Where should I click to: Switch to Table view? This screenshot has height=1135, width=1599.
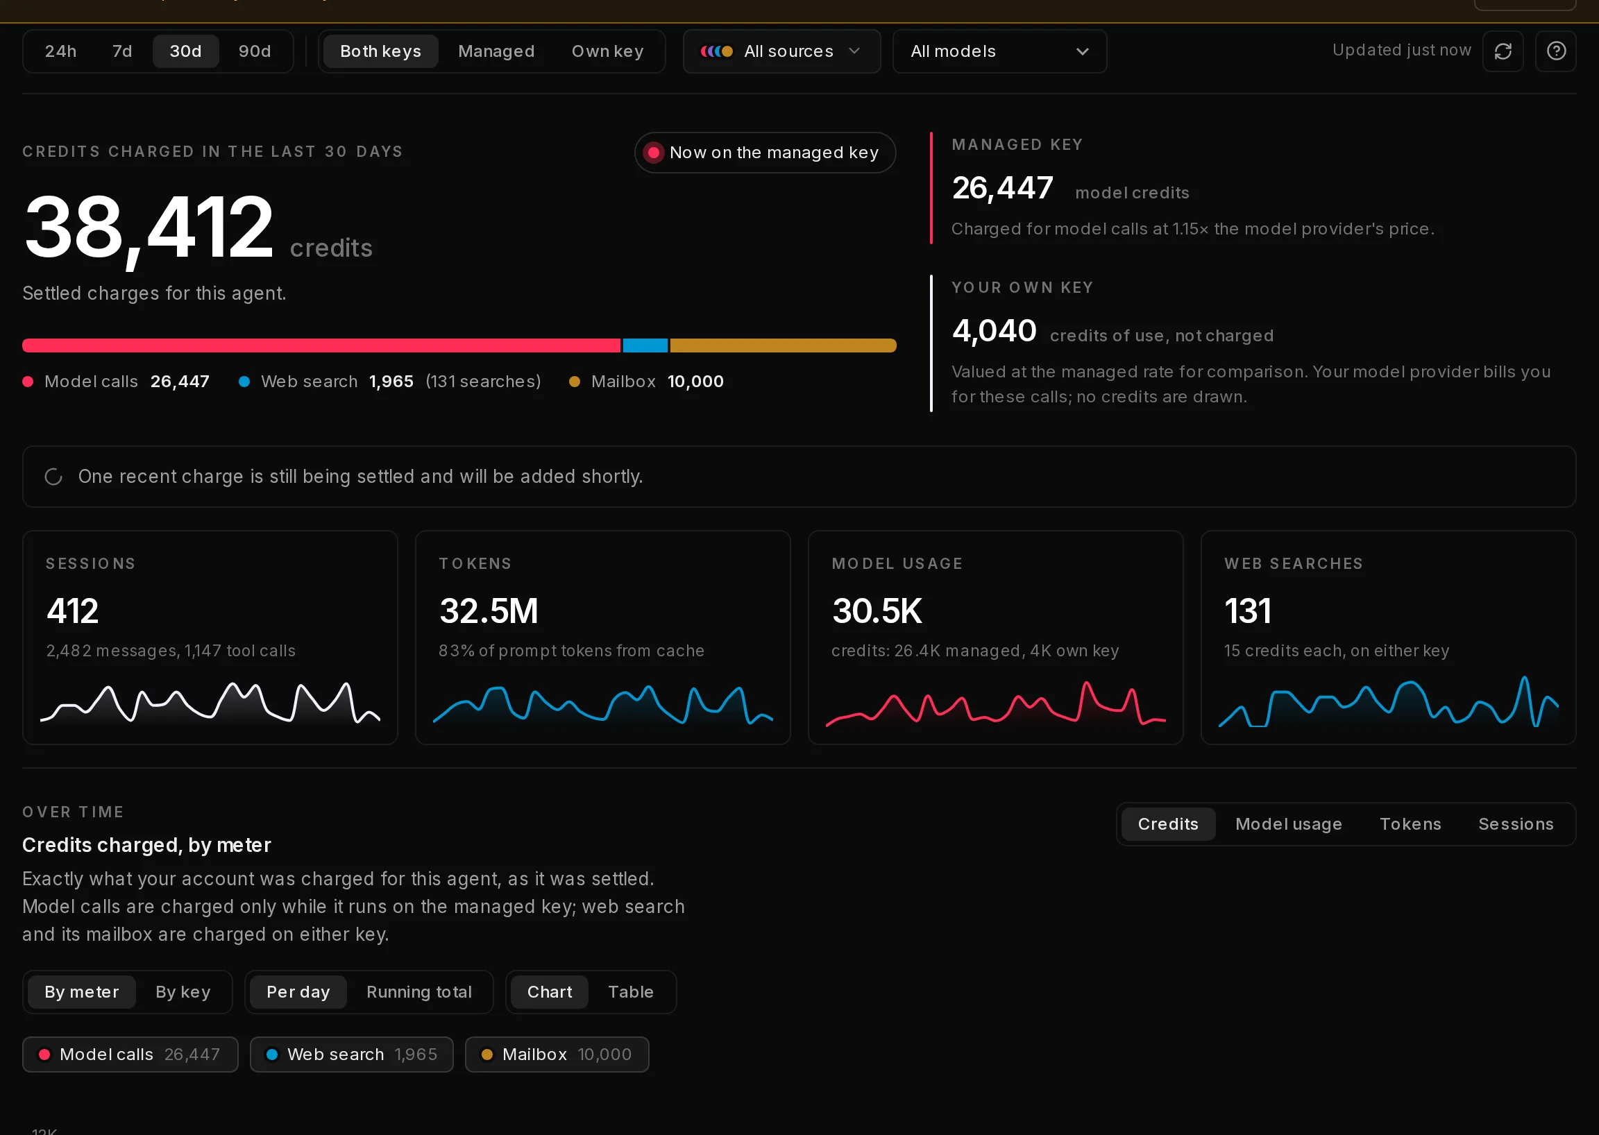pyautogui.click(x=631, y=991)
